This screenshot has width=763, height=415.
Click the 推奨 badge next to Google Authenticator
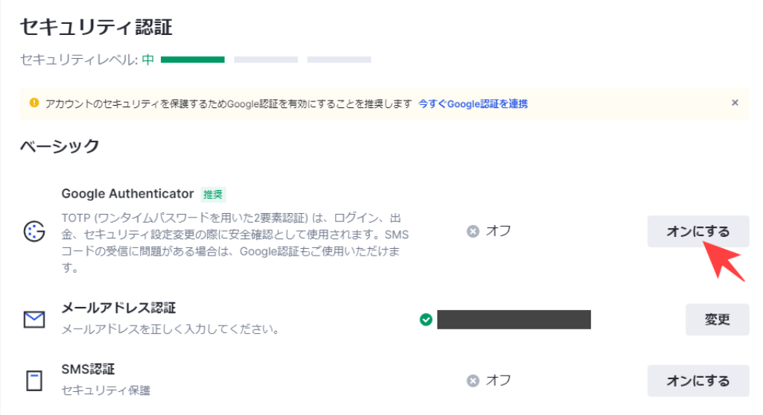213,194
